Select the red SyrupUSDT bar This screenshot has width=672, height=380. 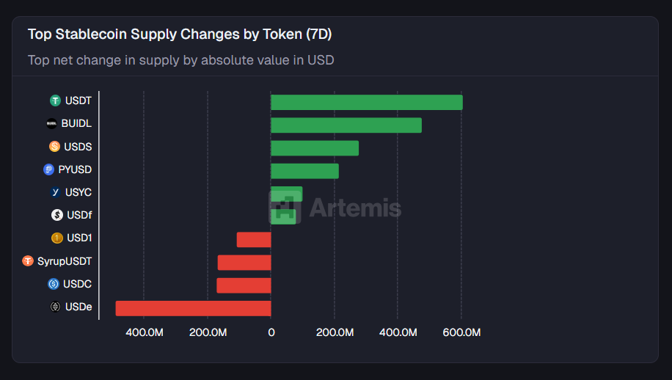click(x=244, y=263)
